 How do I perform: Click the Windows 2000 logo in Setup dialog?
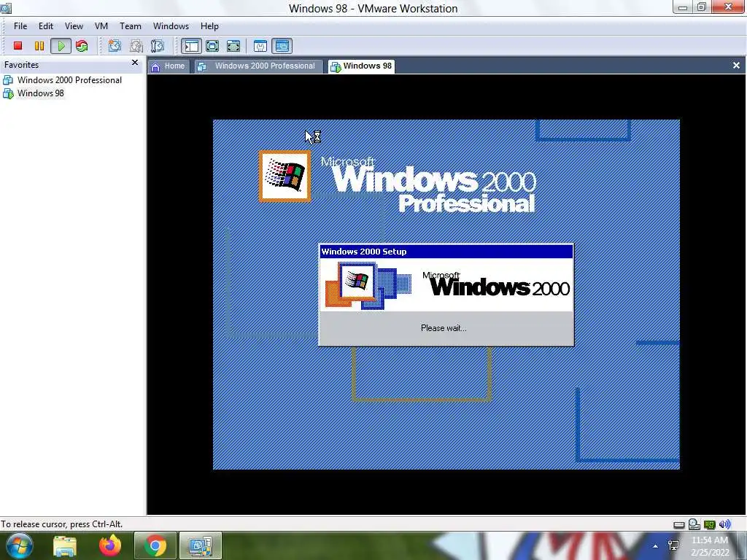point(495,284)
